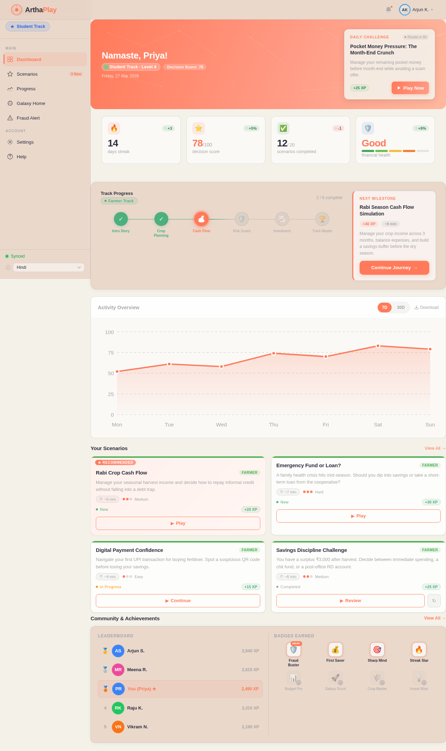Click the star icon on decision score card
This screenshot has width=446, height=751.
(199, 128)
